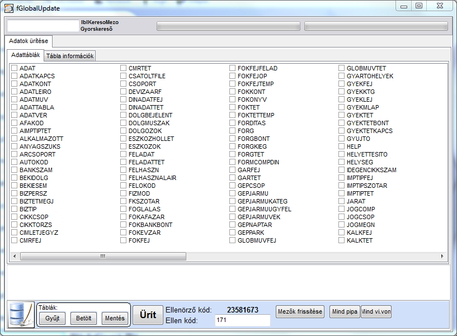
Task: Click the fGlobalUpdate window title icon
Action: point(9,8)
